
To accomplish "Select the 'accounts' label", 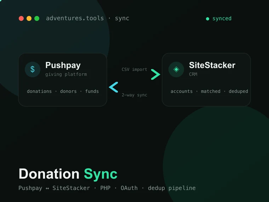I will tap(182, 91).
